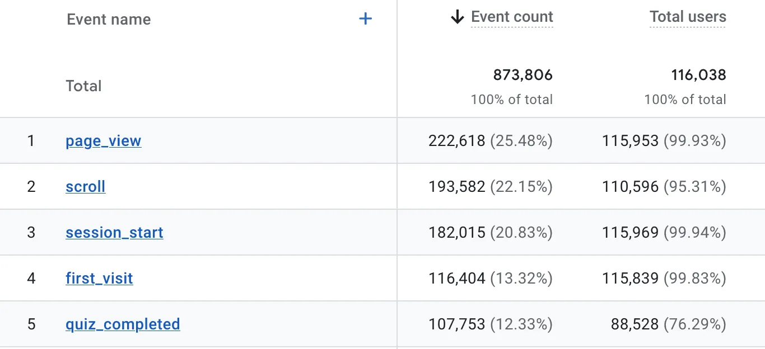Open the page_view event link
This screenshot has width=765, height=349.
[104, 141]
